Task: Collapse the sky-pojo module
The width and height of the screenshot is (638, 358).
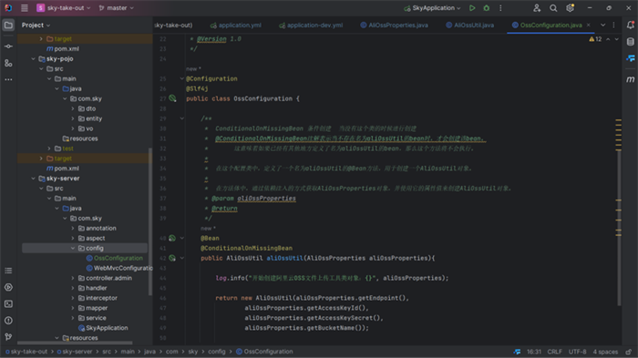Action: point(34,58)
